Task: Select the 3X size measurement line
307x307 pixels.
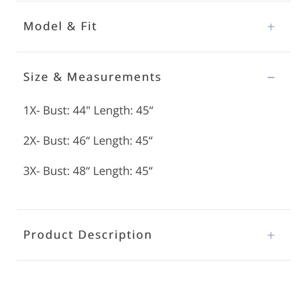Action: pos(88,171)
